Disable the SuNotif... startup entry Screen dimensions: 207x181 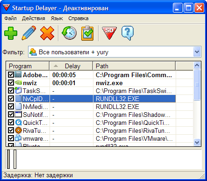[11, 115]
